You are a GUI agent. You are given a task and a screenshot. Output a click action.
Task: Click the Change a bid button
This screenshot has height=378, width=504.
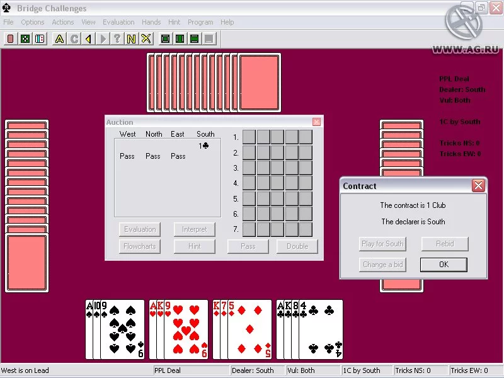(x=382, y=265)
